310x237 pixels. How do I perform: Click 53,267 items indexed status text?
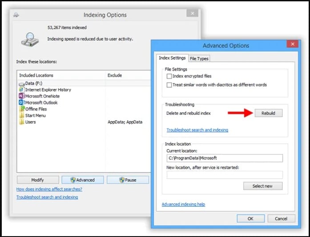[x=67, y=28]
